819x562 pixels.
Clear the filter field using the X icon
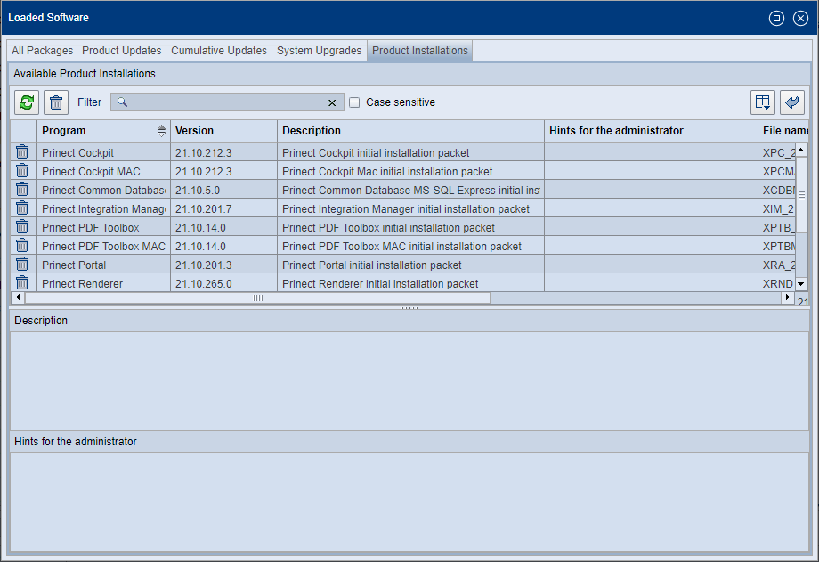331,102
